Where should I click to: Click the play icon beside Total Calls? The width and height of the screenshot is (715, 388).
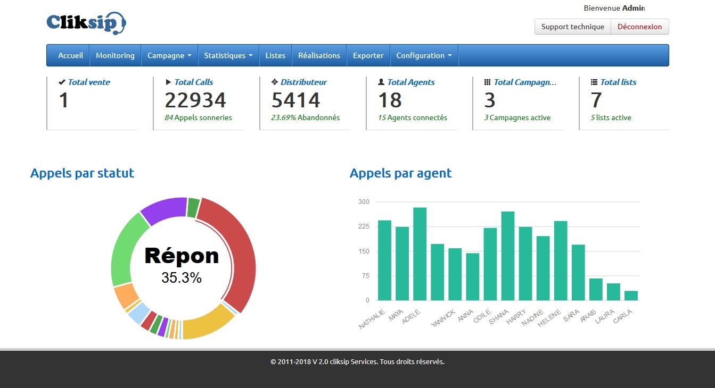[x=168, y=82]
